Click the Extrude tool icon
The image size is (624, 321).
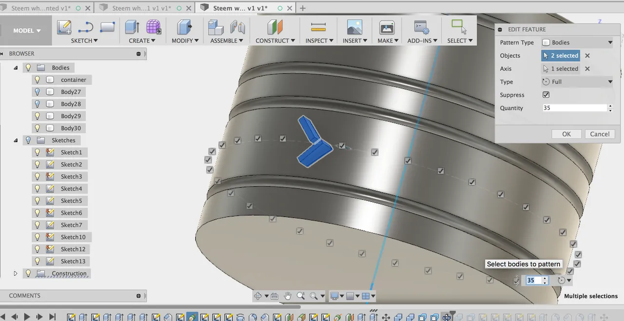pyautogui.click(x=132, y=27)
